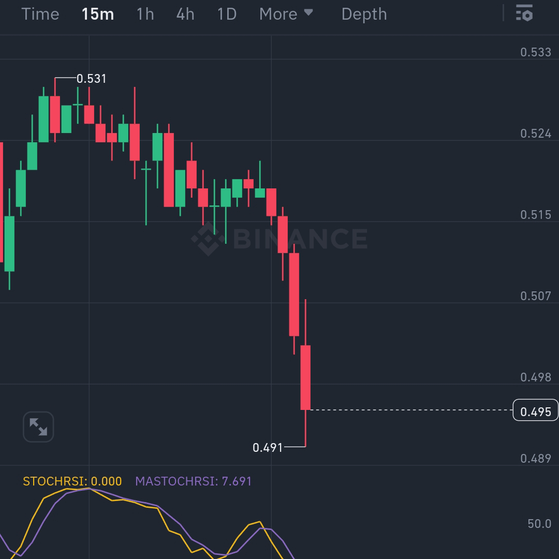Click the indicator settings gear in toolbar
559x559 pixels.
click(524, 14)
